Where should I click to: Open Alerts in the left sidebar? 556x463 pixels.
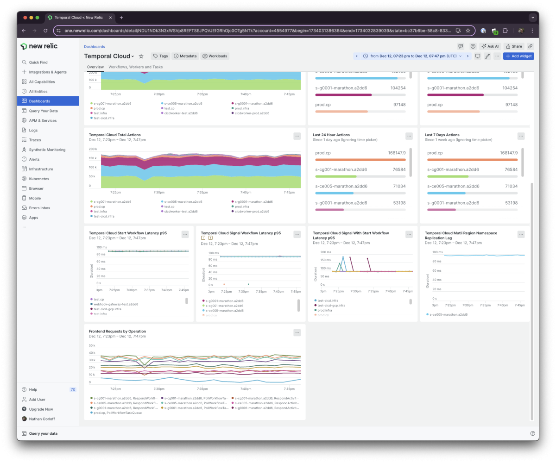[x=34, y=159]
